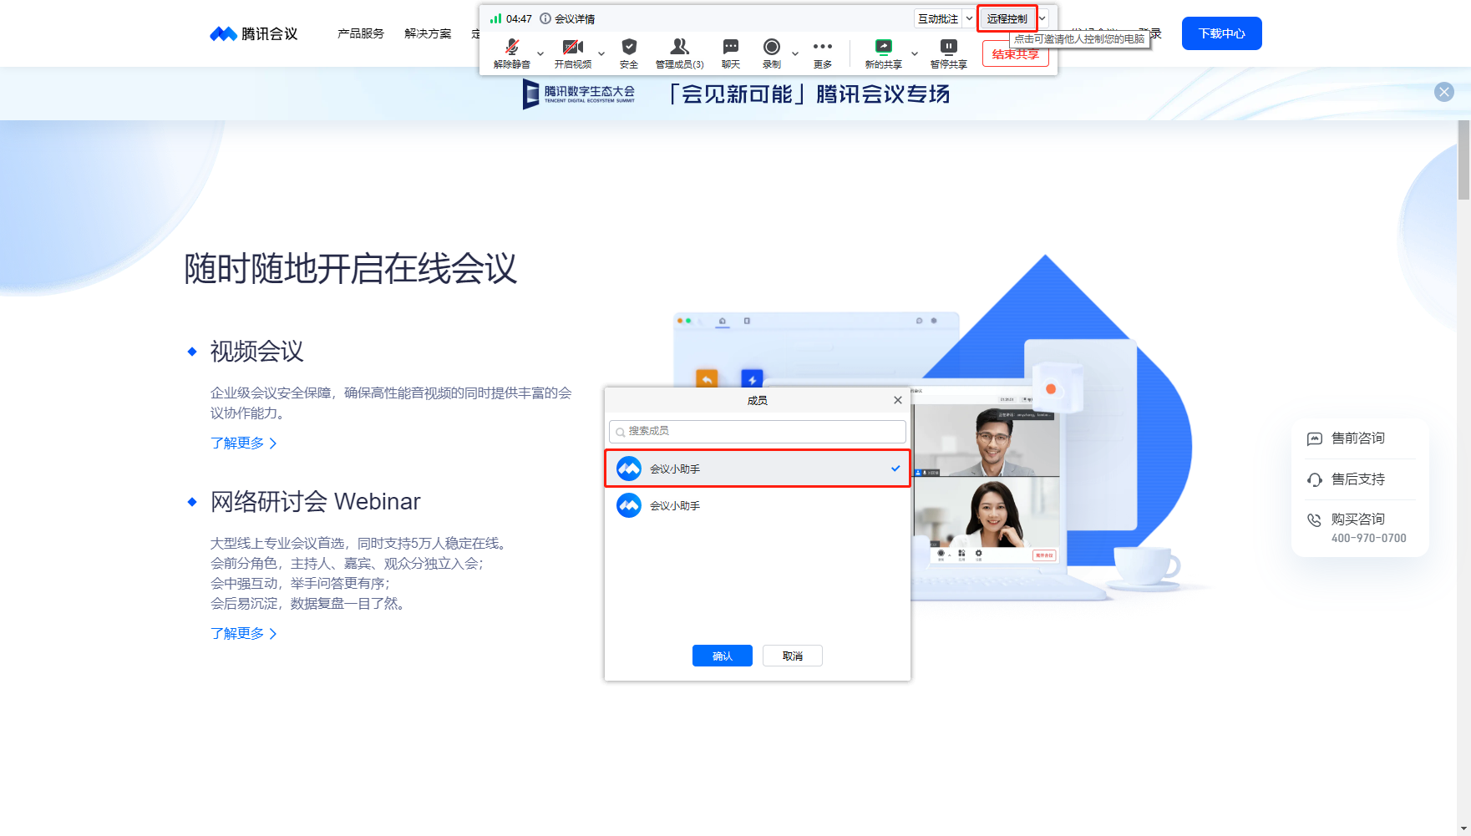
Task: Open dropdown arrow next to 互动批注
Action: pyautogui.click(x=969, y=18)
